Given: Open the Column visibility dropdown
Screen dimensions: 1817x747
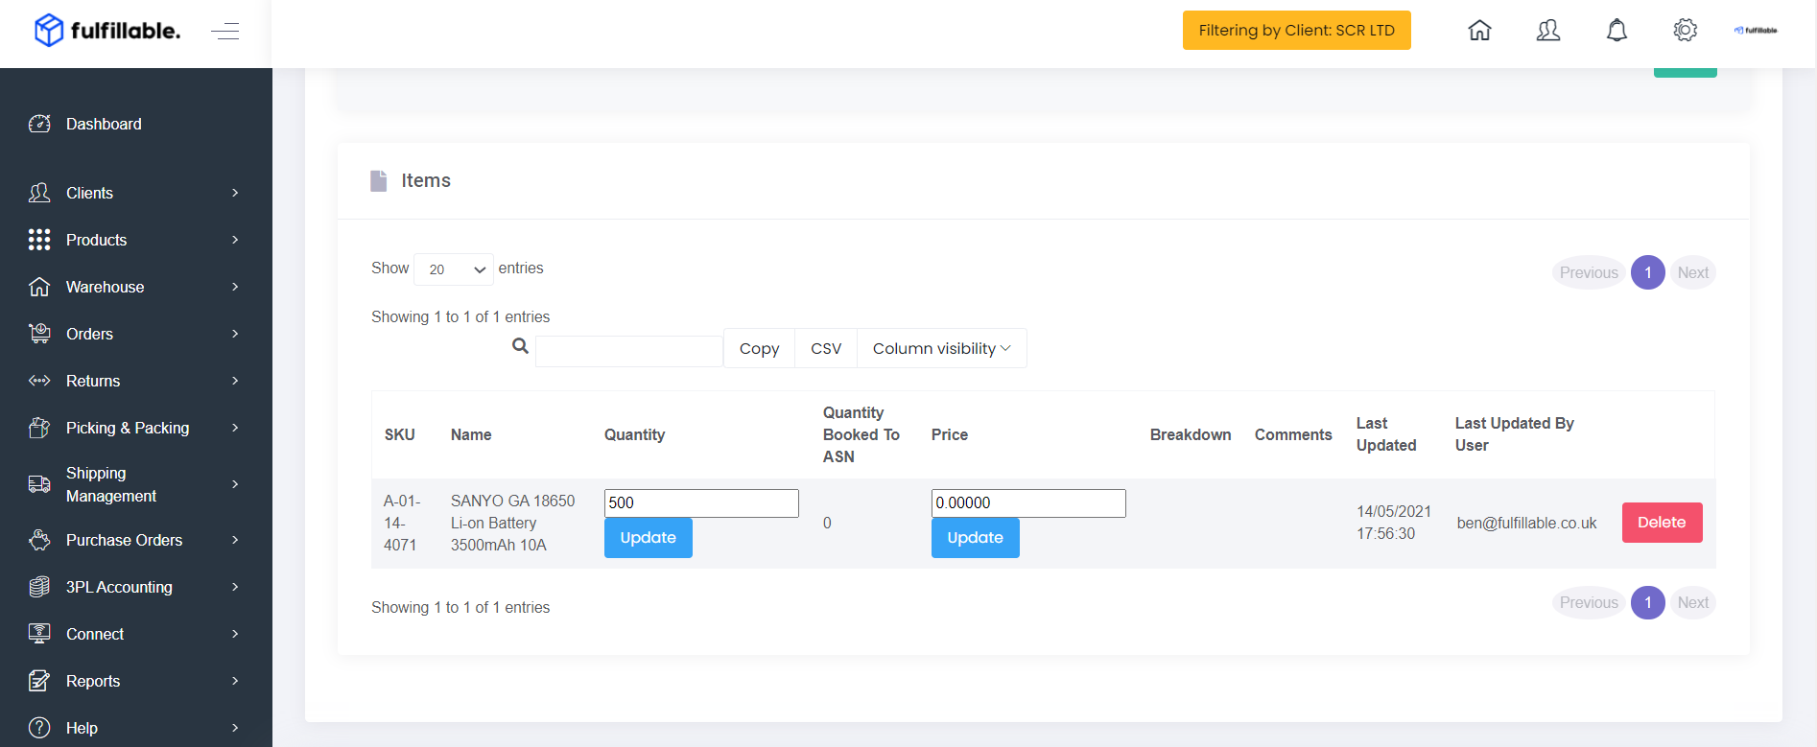Looking at the screenshot, I should pyautogui.click(x=941, y=348).
